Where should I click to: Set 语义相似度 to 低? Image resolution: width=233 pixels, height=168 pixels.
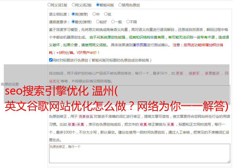tap(106, 14)
